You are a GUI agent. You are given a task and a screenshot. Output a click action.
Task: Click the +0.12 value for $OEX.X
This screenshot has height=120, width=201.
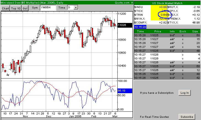[196, 15]
